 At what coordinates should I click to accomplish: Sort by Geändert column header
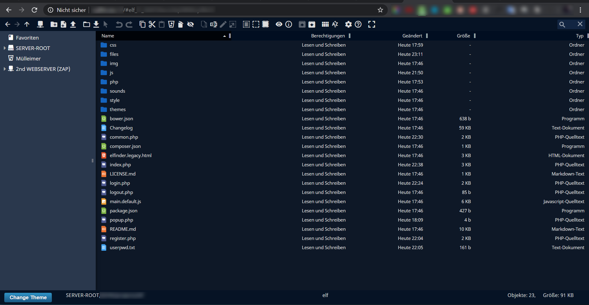tap(412, 36)
